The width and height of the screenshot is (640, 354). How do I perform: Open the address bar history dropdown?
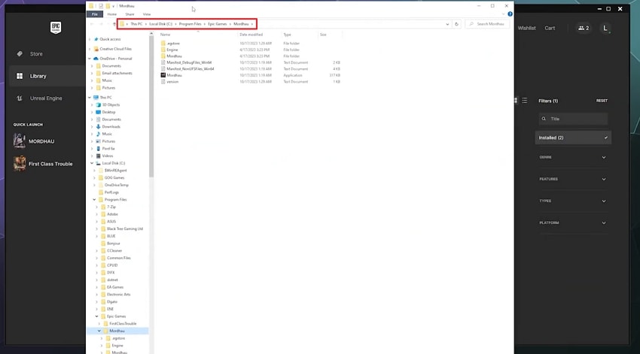click(x=447, y=24)
